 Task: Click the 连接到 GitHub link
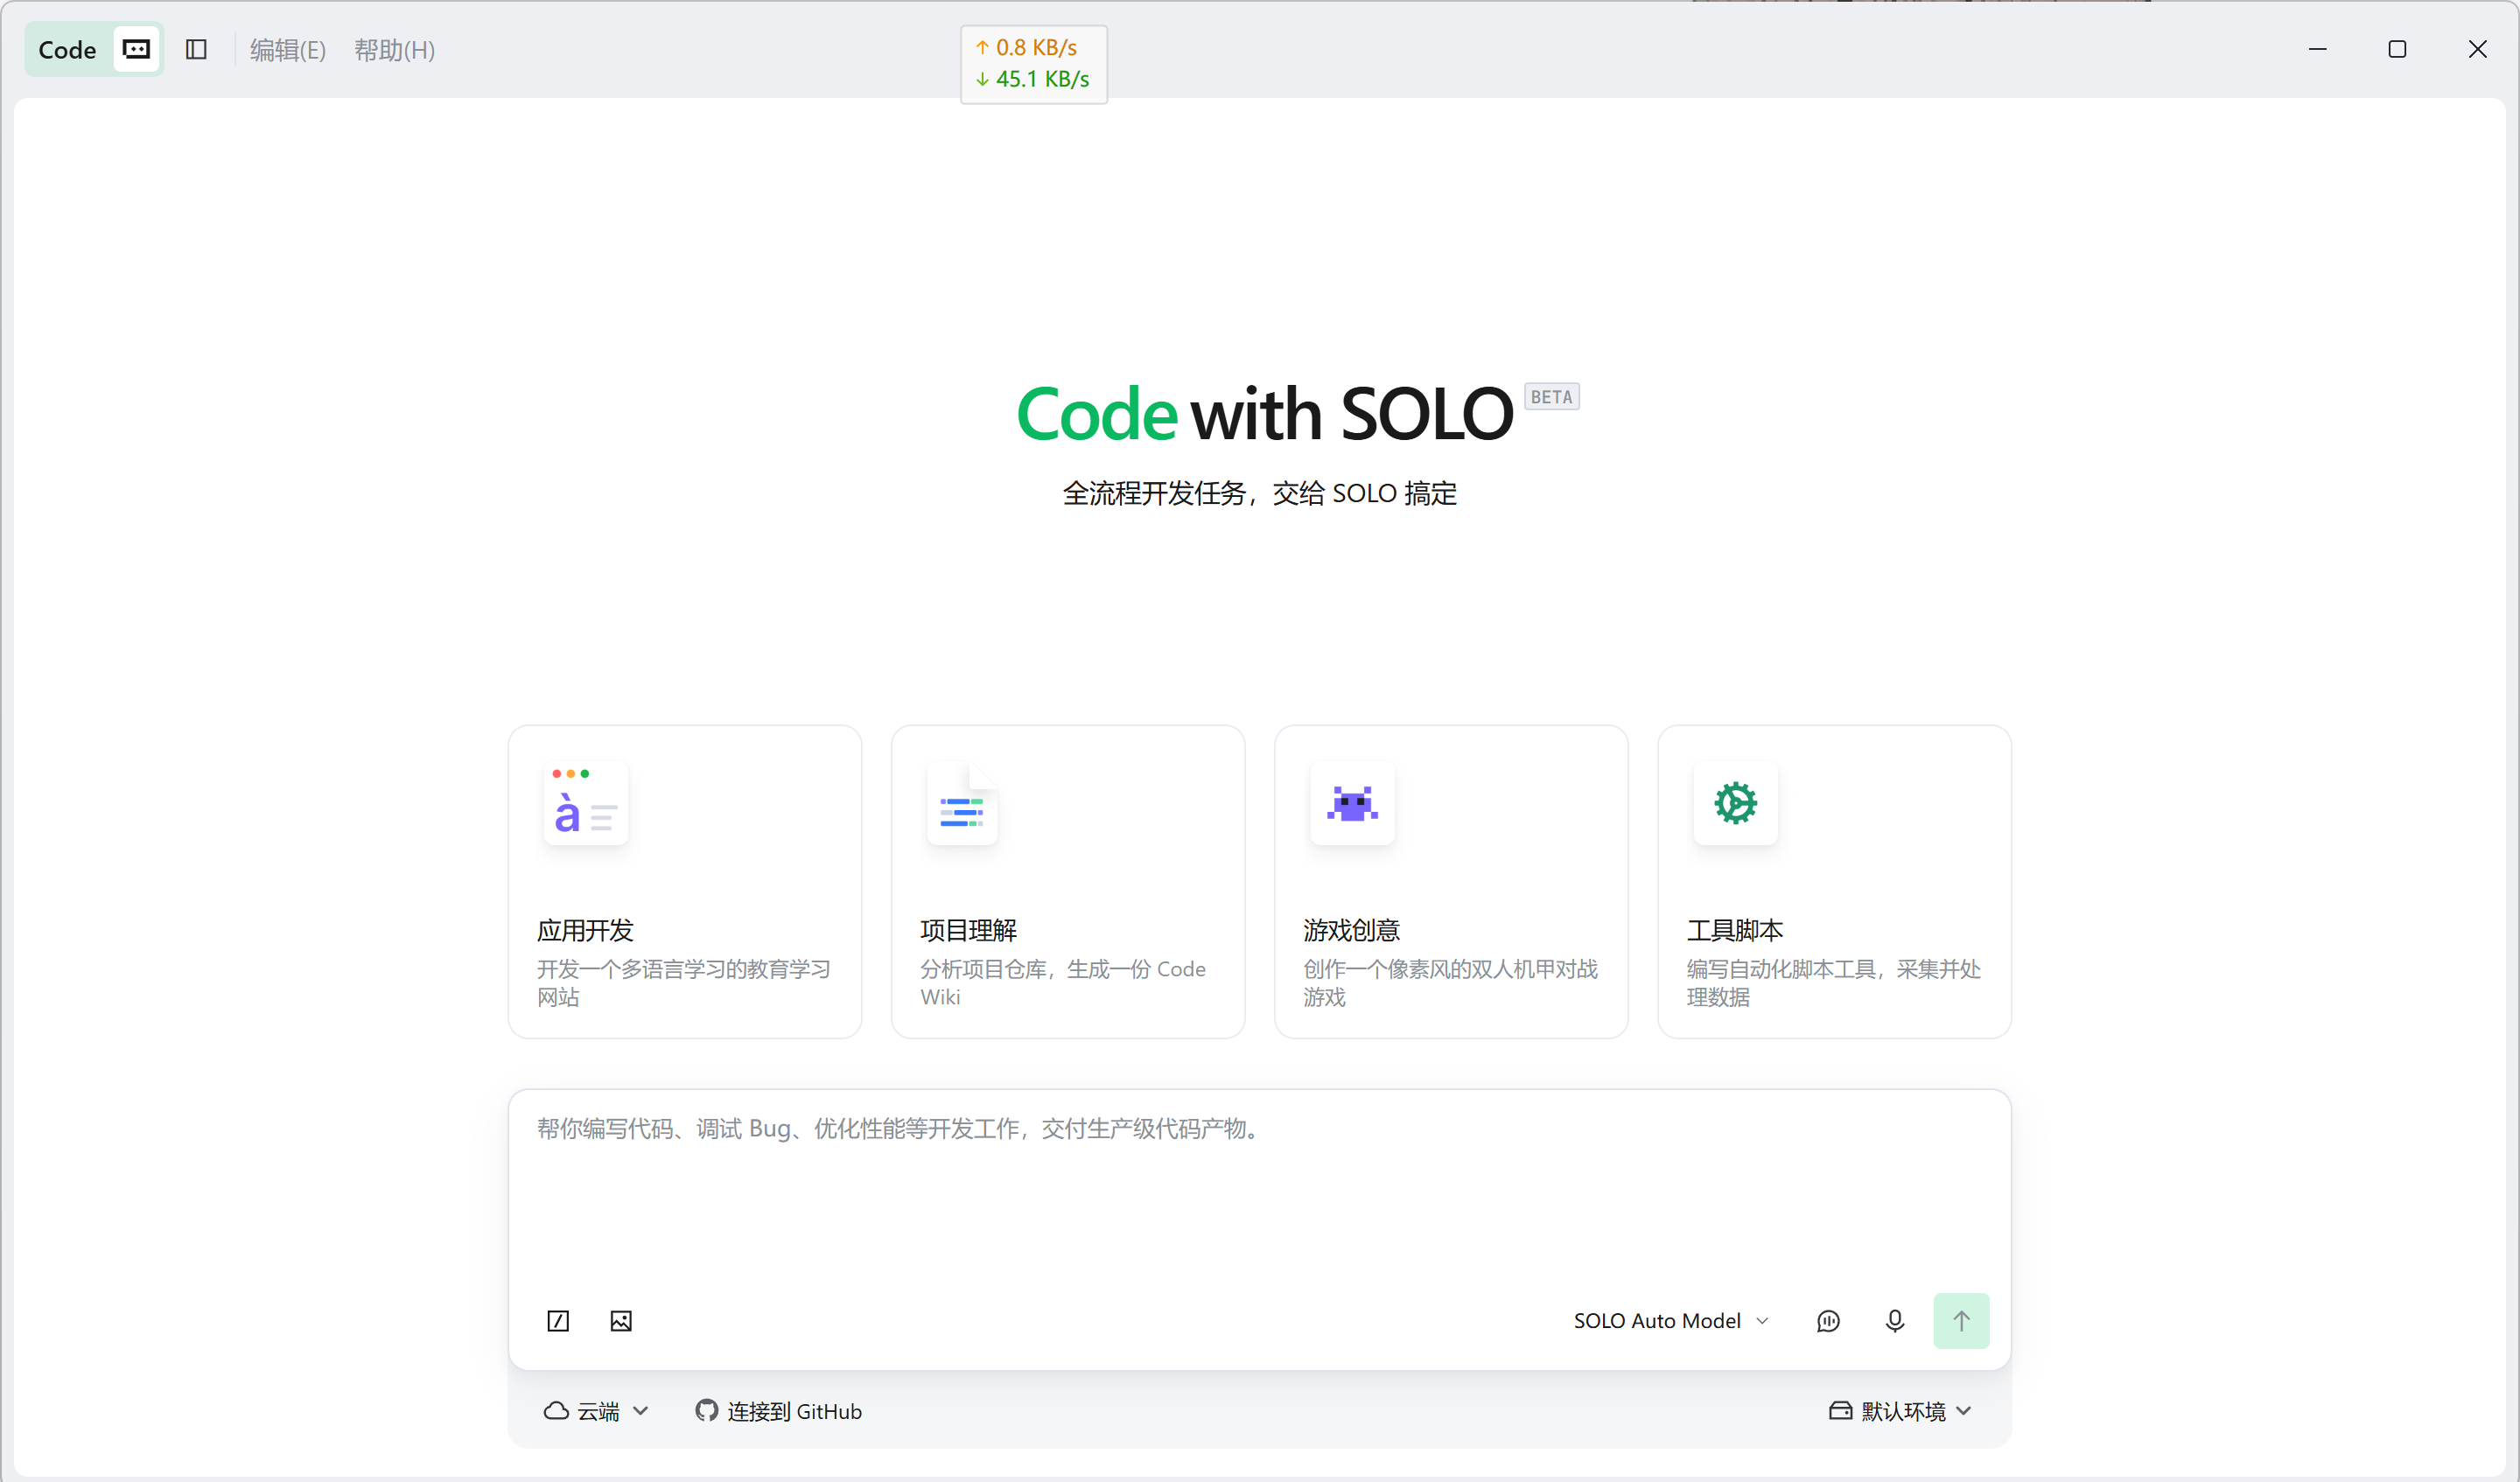(779, 1411)
